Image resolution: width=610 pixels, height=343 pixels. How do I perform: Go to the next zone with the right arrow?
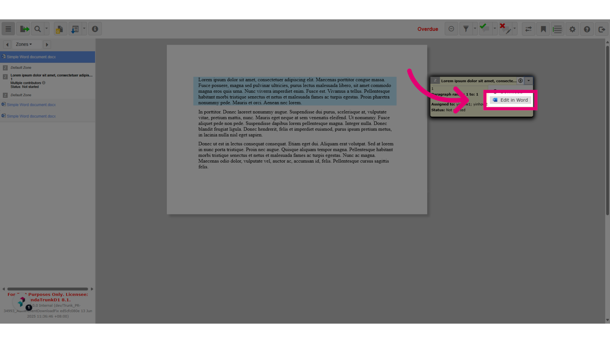coord(47,44)
